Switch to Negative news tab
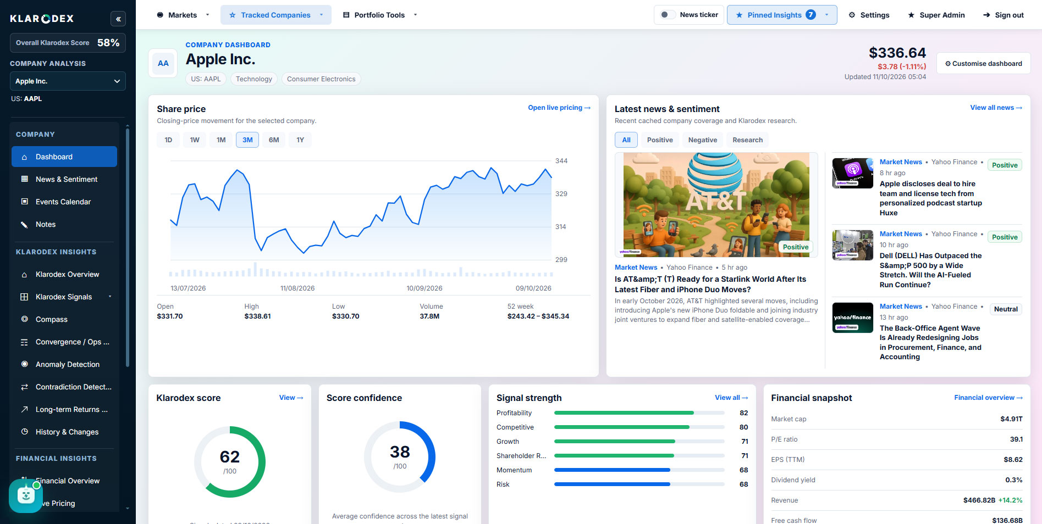The height and width of the screenshot is (524, 1042). pos(703,140)
